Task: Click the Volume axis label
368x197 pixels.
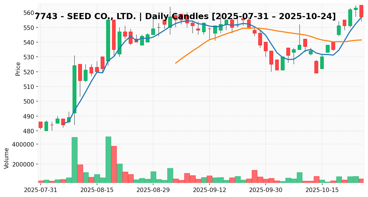Action: [7, 158]
